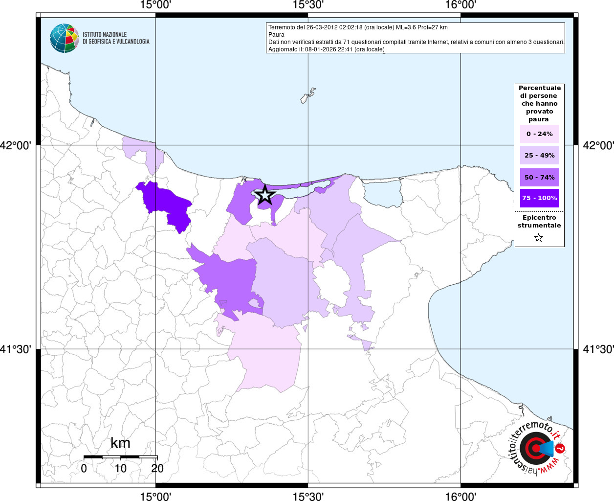Select the 50 - 74% legend swatch
Screen dimensions: 614x501
(539, 178)
